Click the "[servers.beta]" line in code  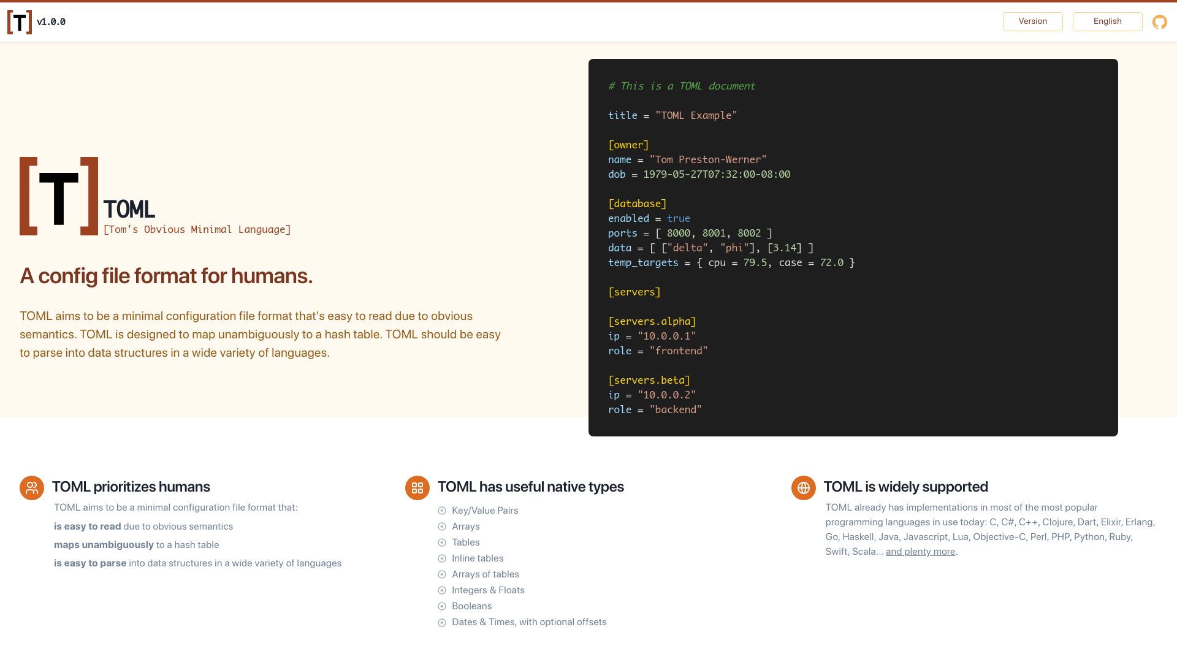coord(649,381)
